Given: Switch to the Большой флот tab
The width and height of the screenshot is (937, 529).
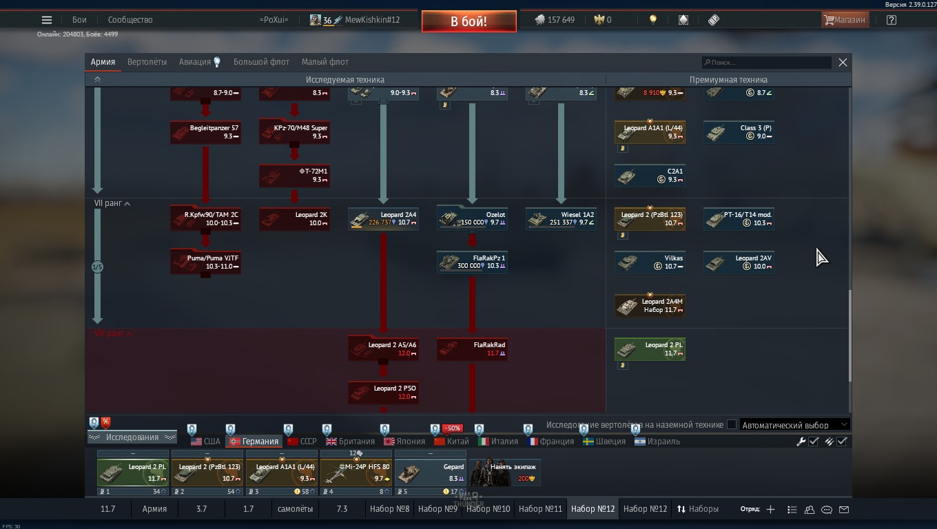Looking at the screenshot, I should tap(261, 62).
